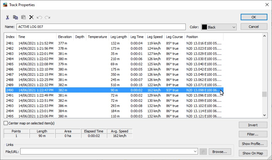Sort by the Leg Speed column header
The width and height of the screenshot is (272, 160).
tap(155, 37)
